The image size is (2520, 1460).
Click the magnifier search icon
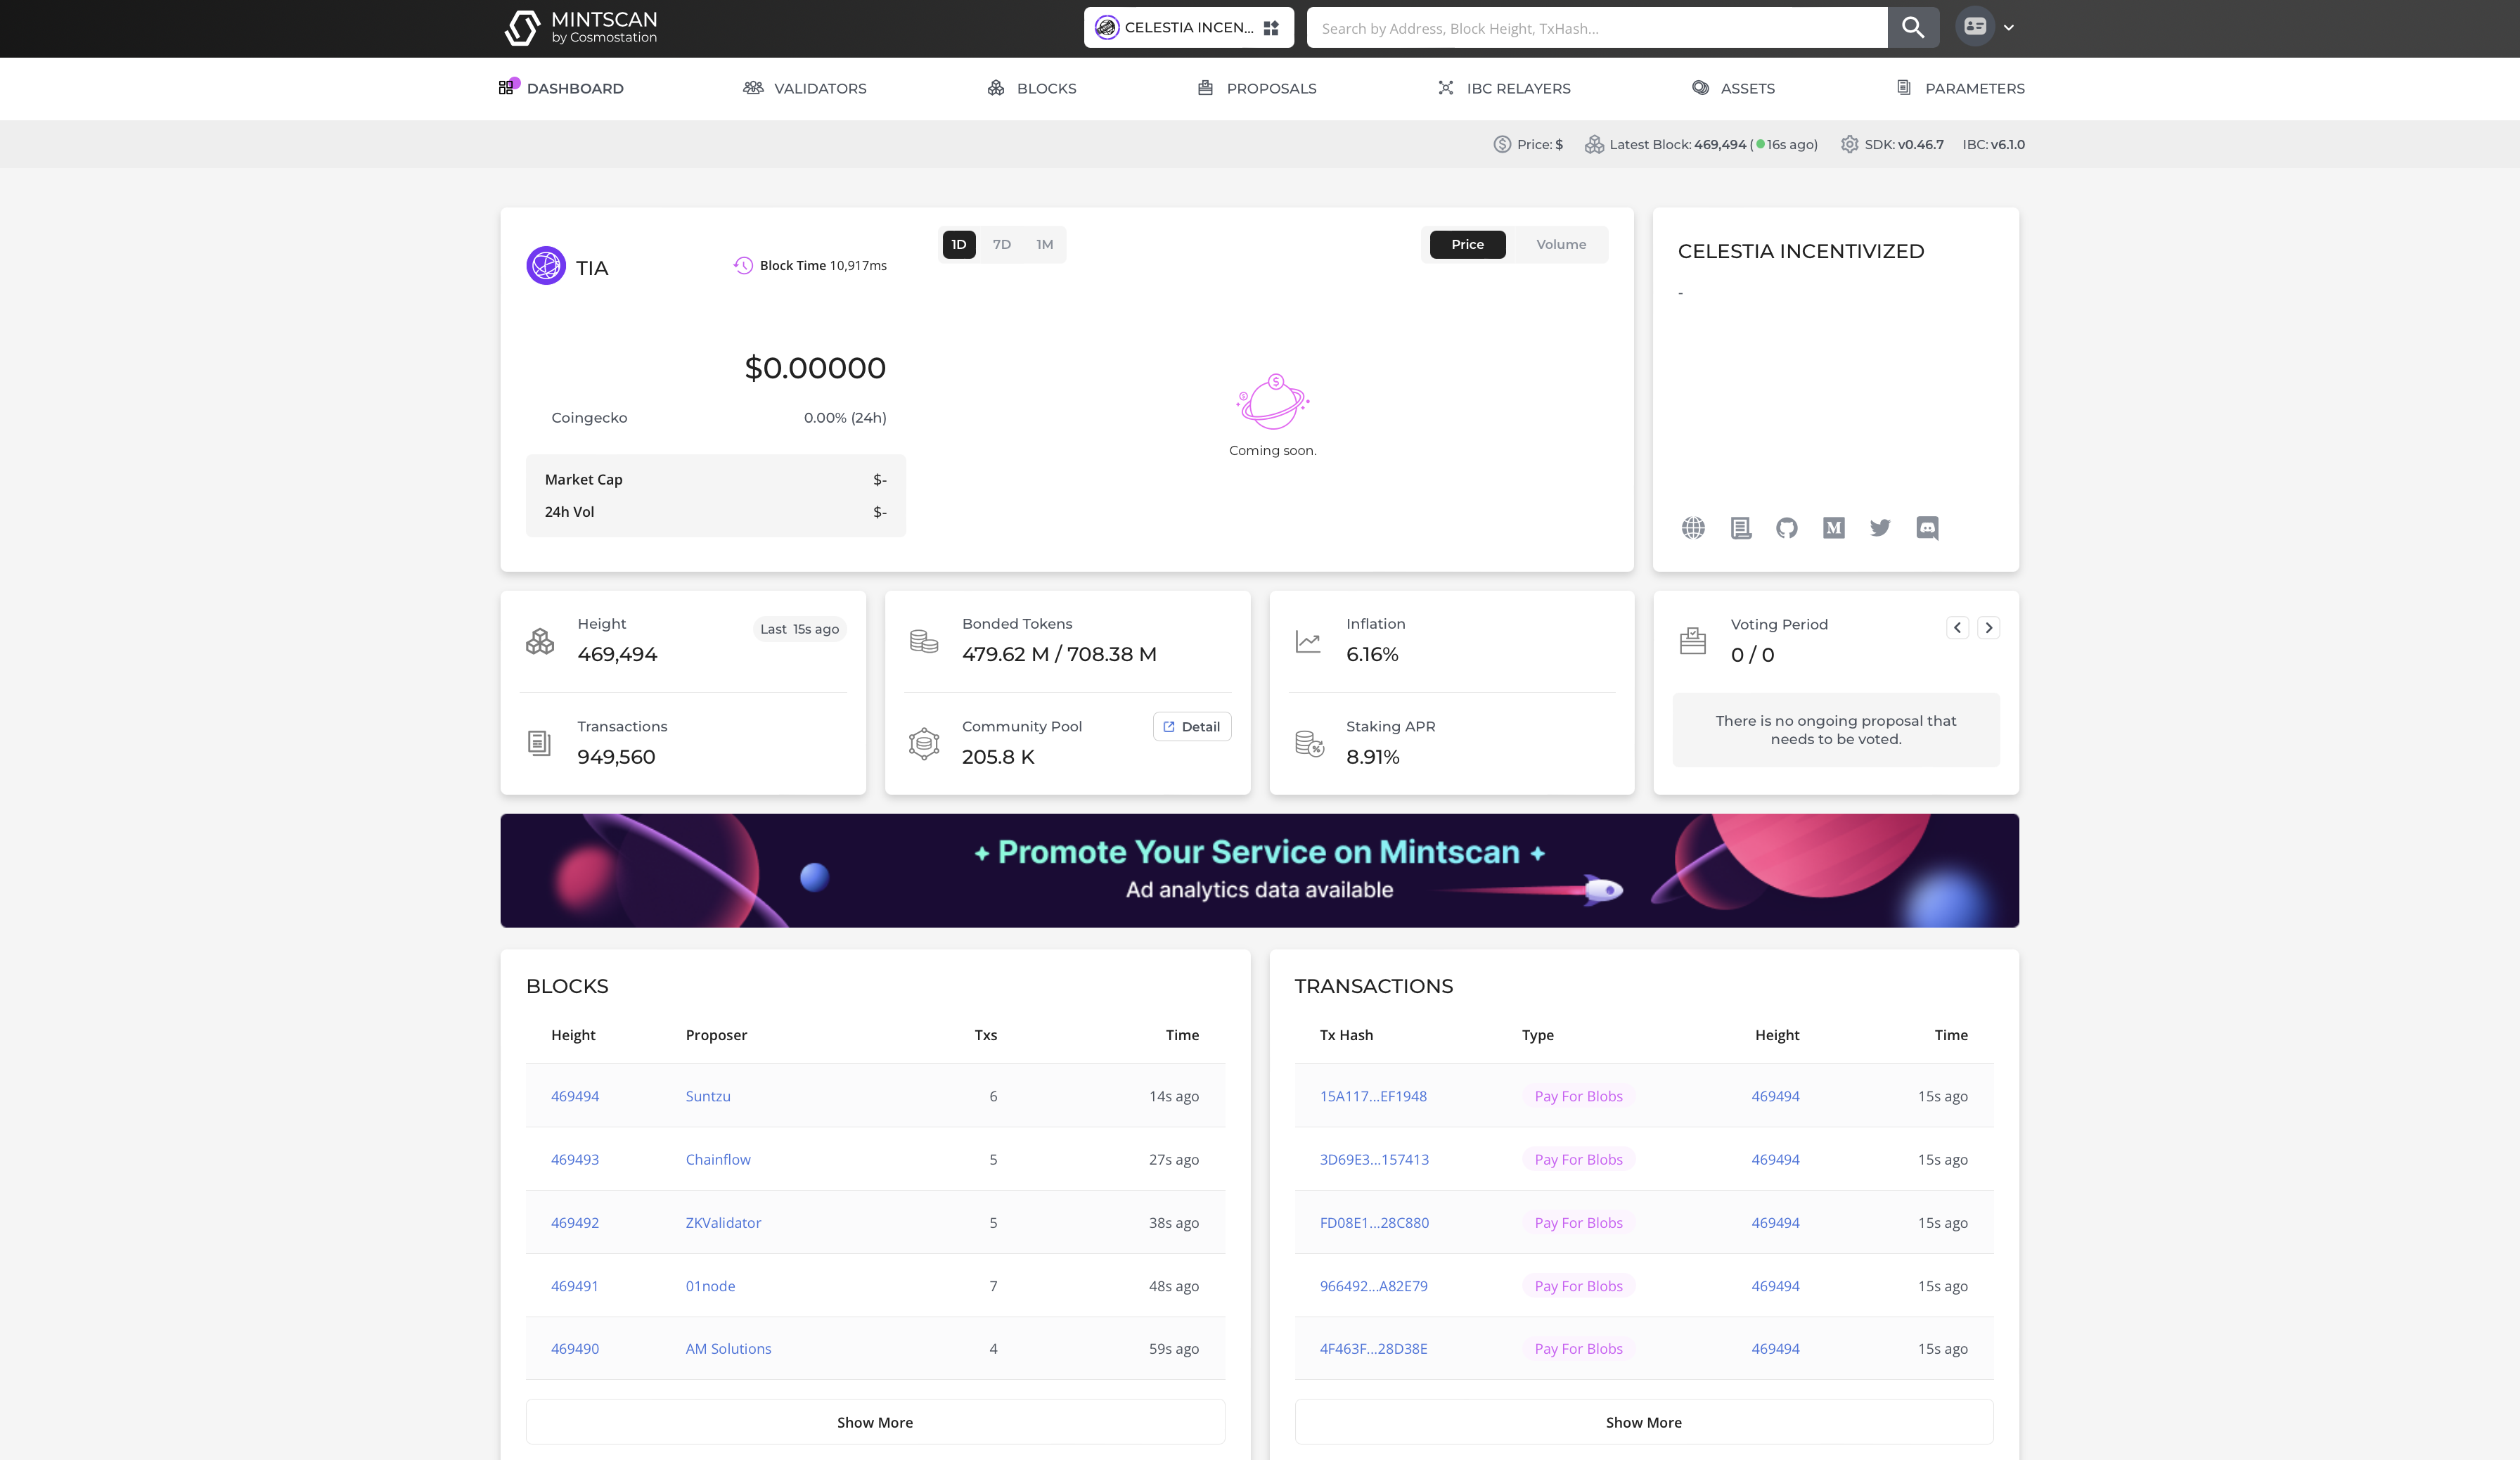[x=1912, y=27]
